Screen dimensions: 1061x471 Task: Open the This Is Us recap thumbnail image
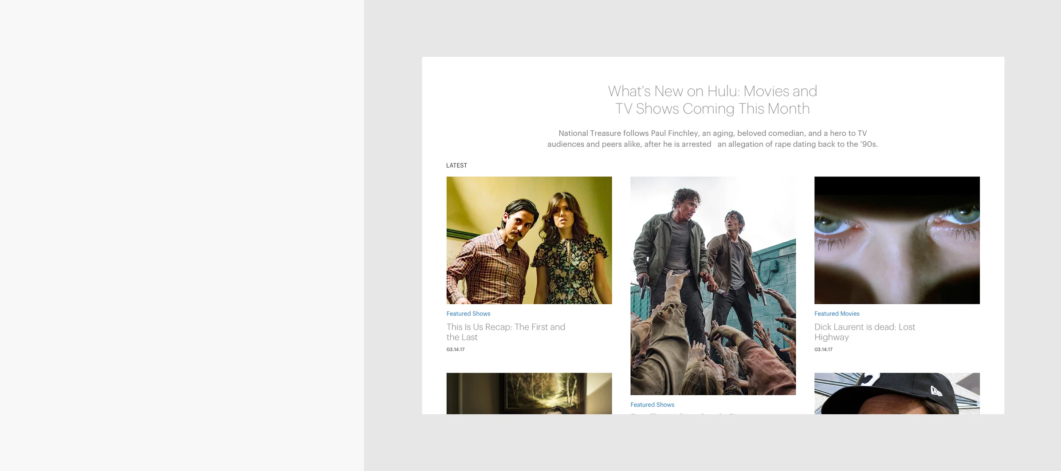[x=529, y=240]
